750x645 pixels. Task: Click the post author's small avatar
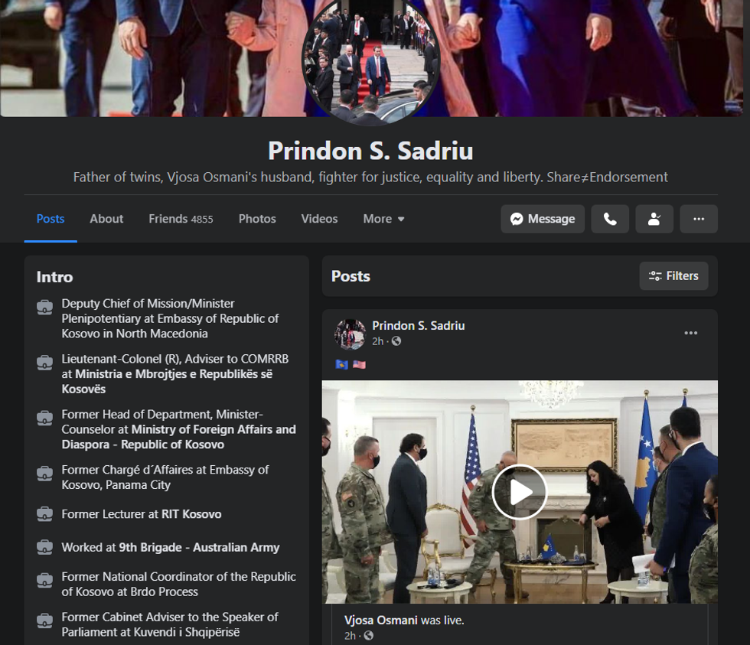[x=350, y=334]
